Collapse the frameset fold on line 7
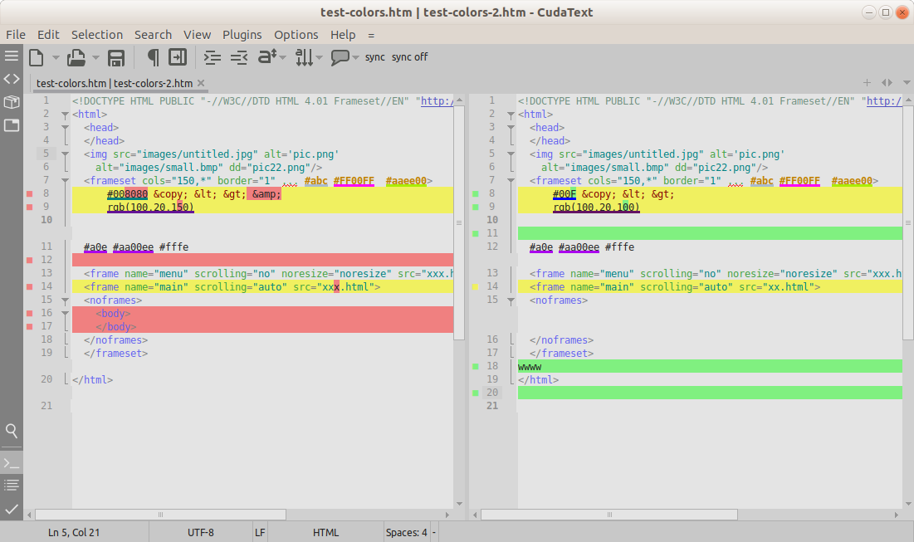914x542 pixels. click(66, 181)
